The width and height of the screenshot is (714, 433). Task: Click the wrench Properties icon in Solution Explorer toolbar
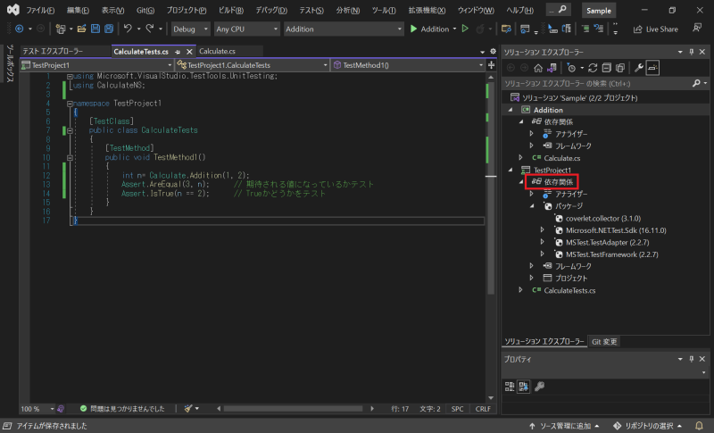coord(639,68)
